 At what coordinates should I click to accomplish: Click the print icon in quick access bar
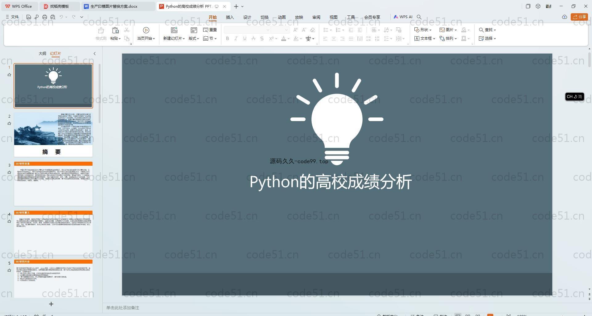[45, 17]
